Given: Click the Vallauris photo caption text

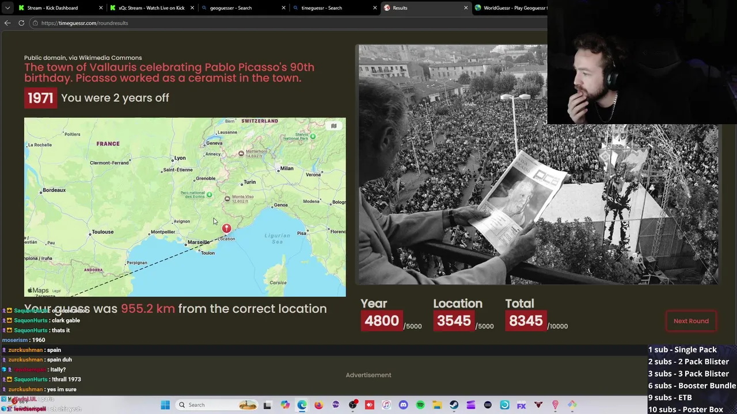Looking at the screenshot, I should point(169,72).
